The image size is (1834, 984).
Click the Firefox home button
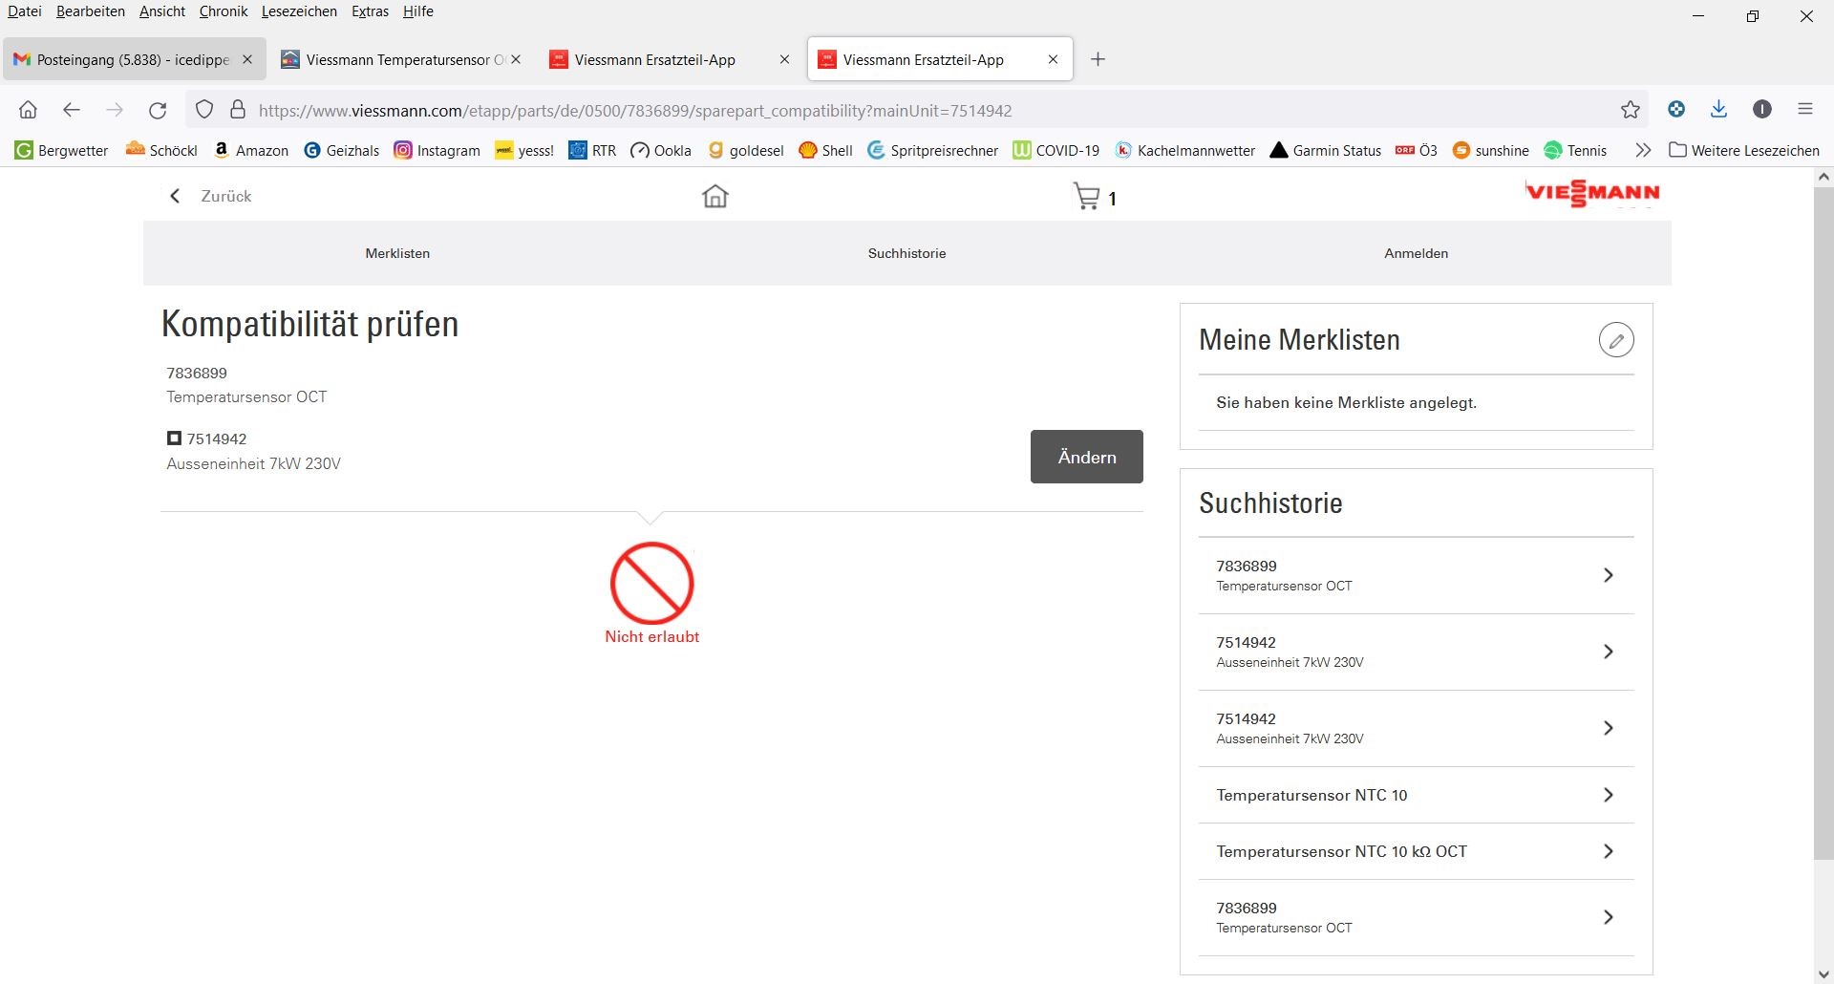(x=29, y=110)
